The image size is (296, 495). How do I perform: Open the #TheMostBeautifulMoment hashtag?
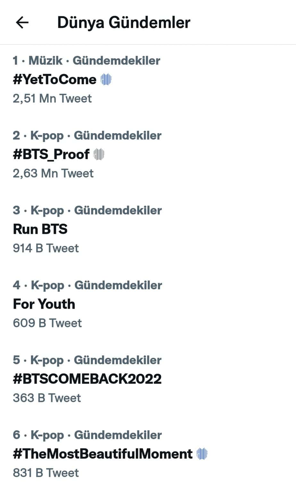point(103,454)
